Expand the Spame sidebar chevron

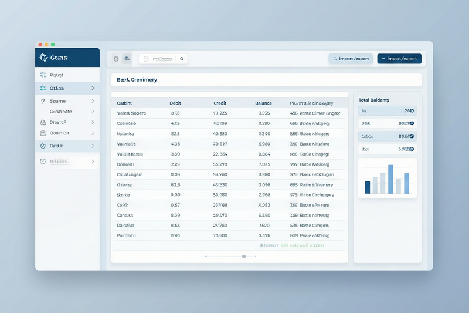93,101
